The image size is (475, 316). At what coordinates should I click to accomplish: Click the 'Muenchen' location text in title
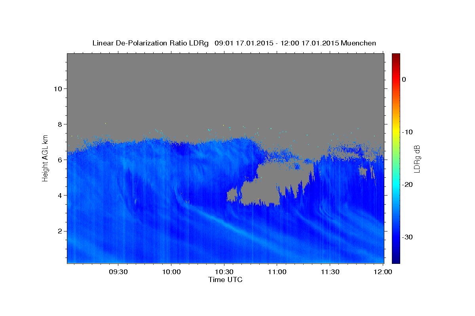pos(359,43)
